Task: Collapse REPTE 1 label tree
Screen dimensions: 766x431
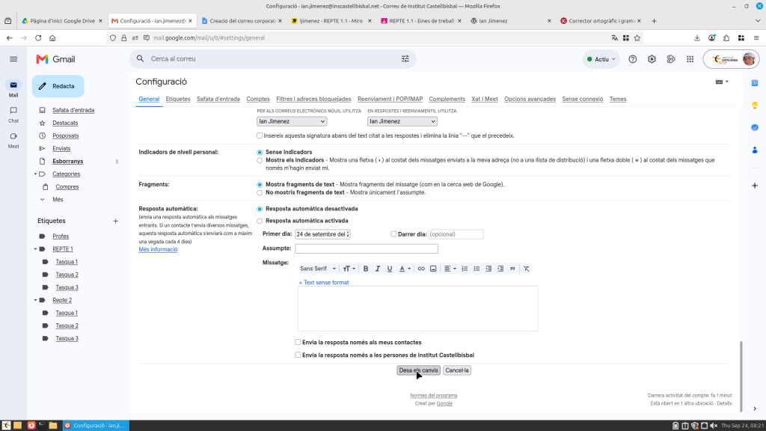Action: (35, 249)
